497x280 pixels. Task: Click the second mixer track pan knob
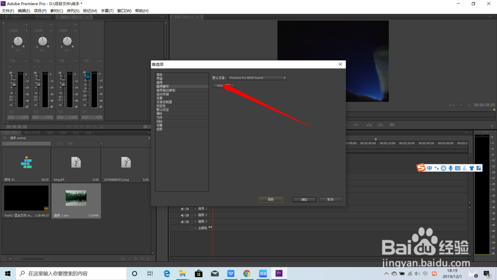pyautogui.click(x=42, y=41)
